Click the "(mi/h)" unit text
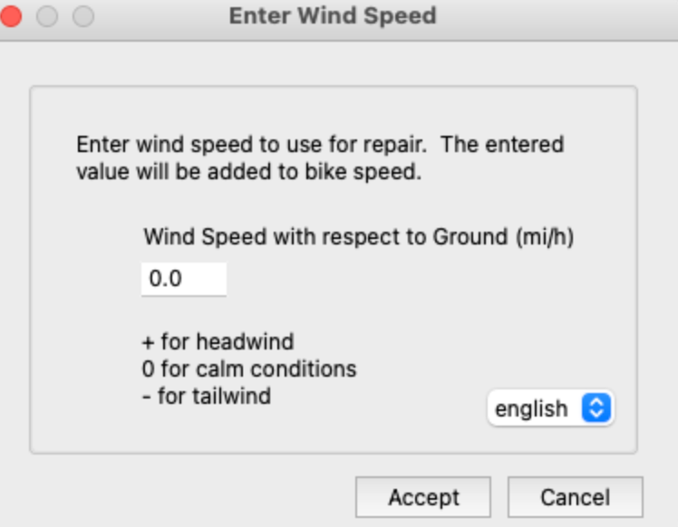678x527 pixels. click(545, 237)
